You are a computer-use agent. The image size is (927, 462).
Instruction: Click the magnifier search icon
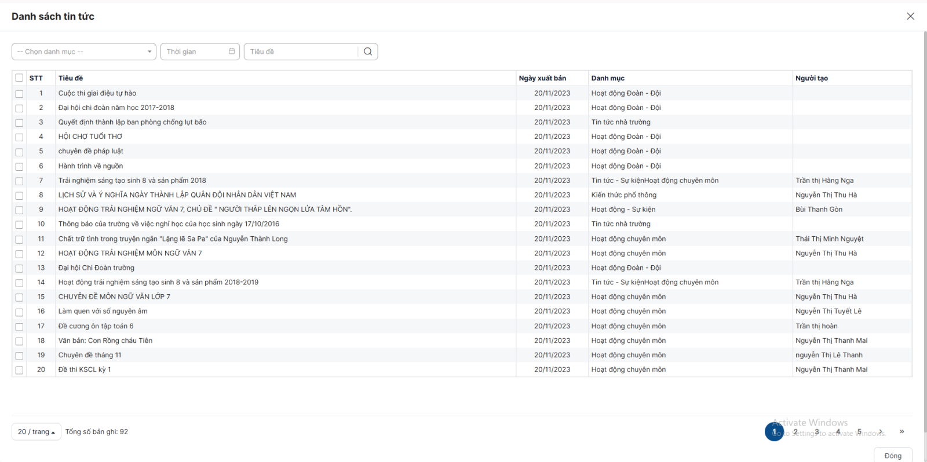[x=368, y=52]
